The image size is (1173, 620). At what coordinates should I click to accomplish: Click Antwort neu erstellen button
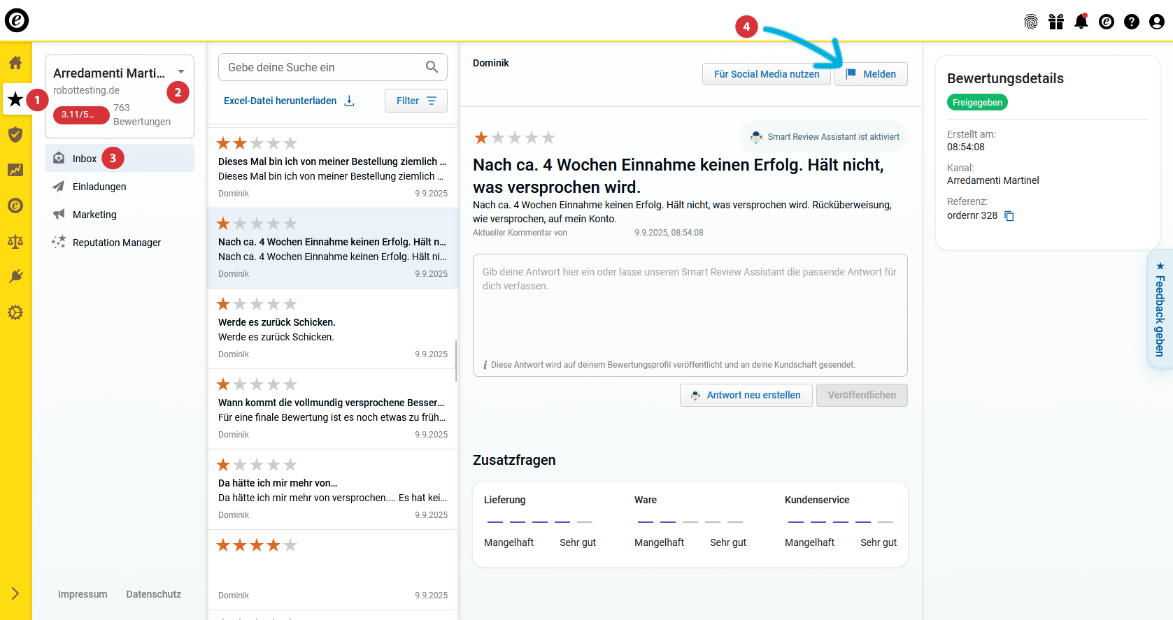746,395
